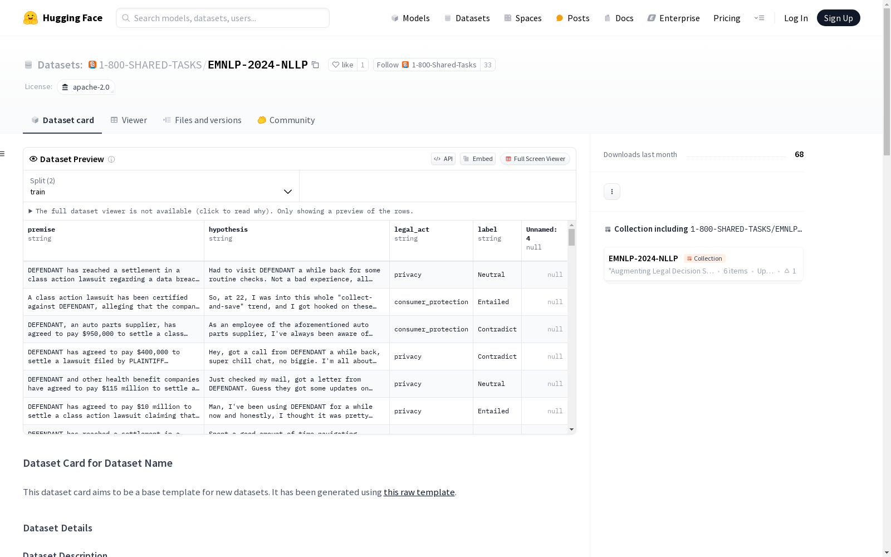Click the API button
Viewport: 891px width, 557px height.
(443, 159)
